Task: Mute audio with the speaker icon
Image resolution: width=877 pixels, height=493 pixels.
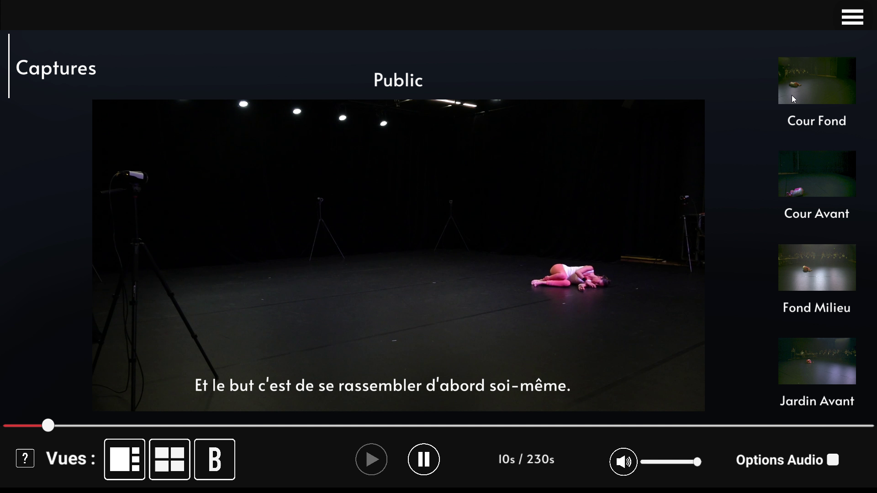Action: 623,462
